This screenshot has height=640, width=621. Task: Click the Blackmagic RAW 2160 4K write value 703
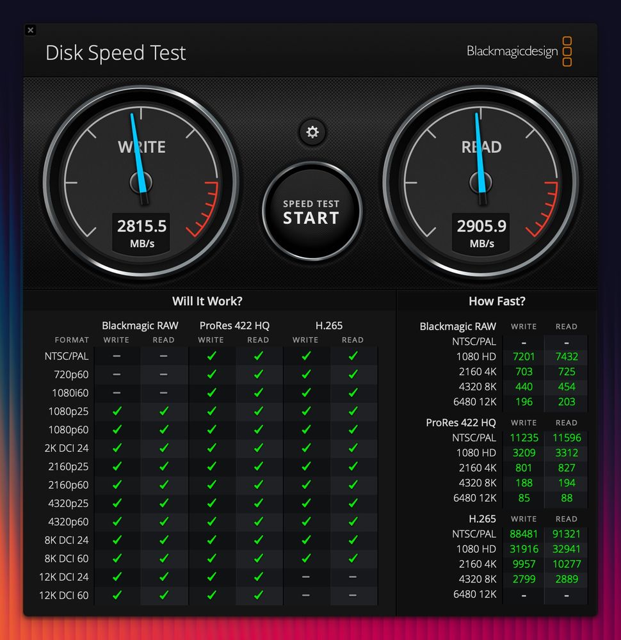[x=524, y=372]
